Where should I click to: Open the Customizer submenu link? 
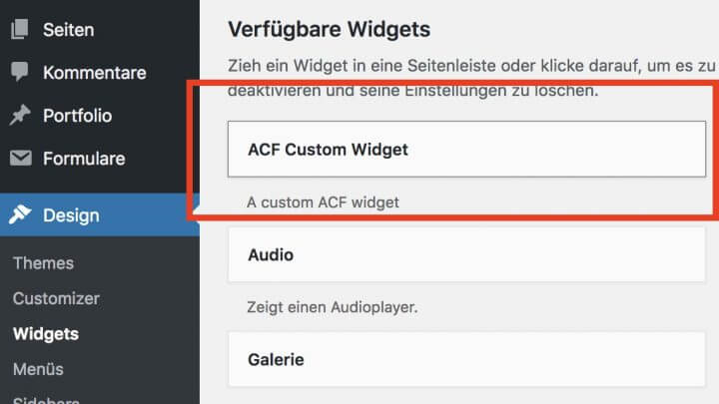[56, 298]
